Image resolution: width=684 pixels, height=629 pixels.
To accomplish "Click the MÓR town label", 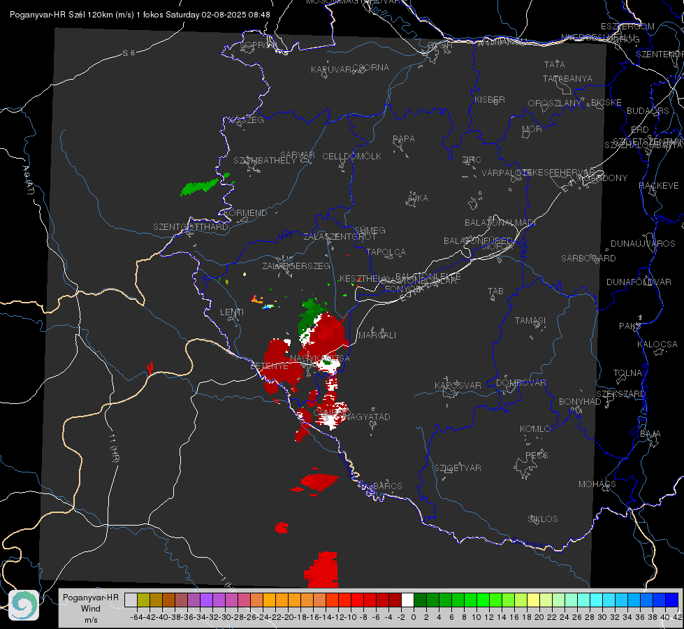I will tap(532, 129).
